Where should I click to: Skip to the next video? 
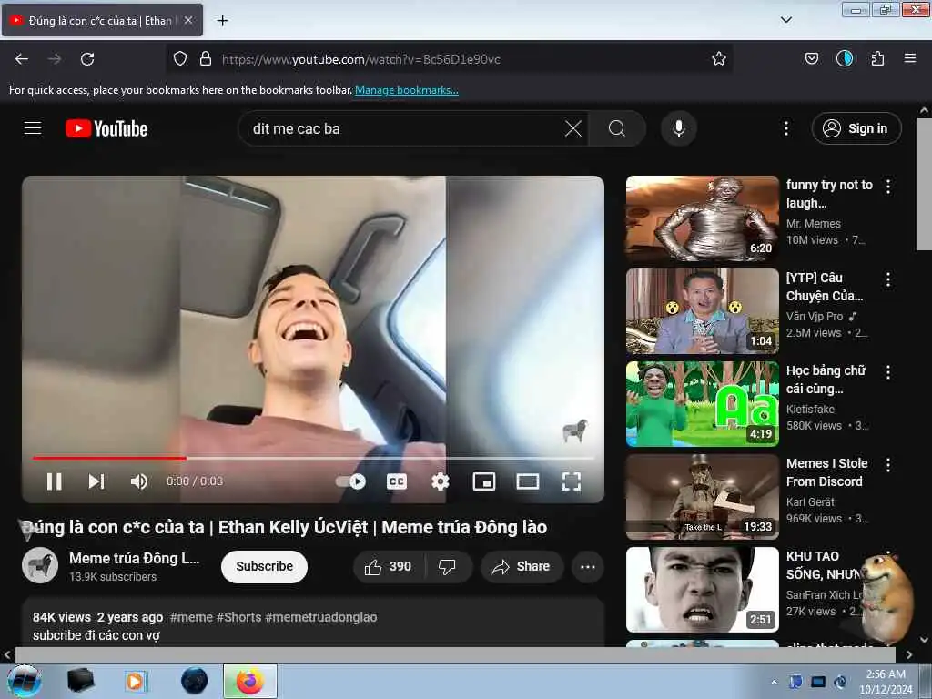click(96, 481)
